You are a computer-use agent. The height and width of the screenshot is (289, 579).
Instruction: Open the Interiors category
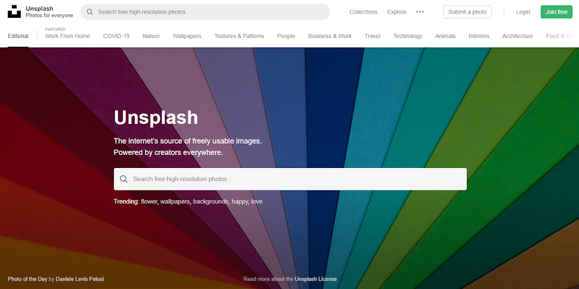tap(479, 36)
